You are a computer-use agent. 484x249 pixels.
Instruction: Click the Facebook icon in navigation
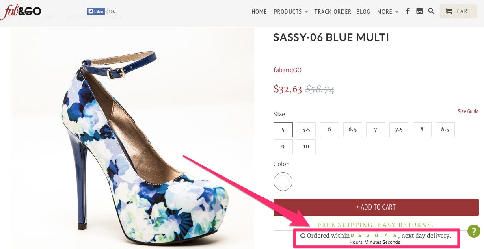click(408, 11)
